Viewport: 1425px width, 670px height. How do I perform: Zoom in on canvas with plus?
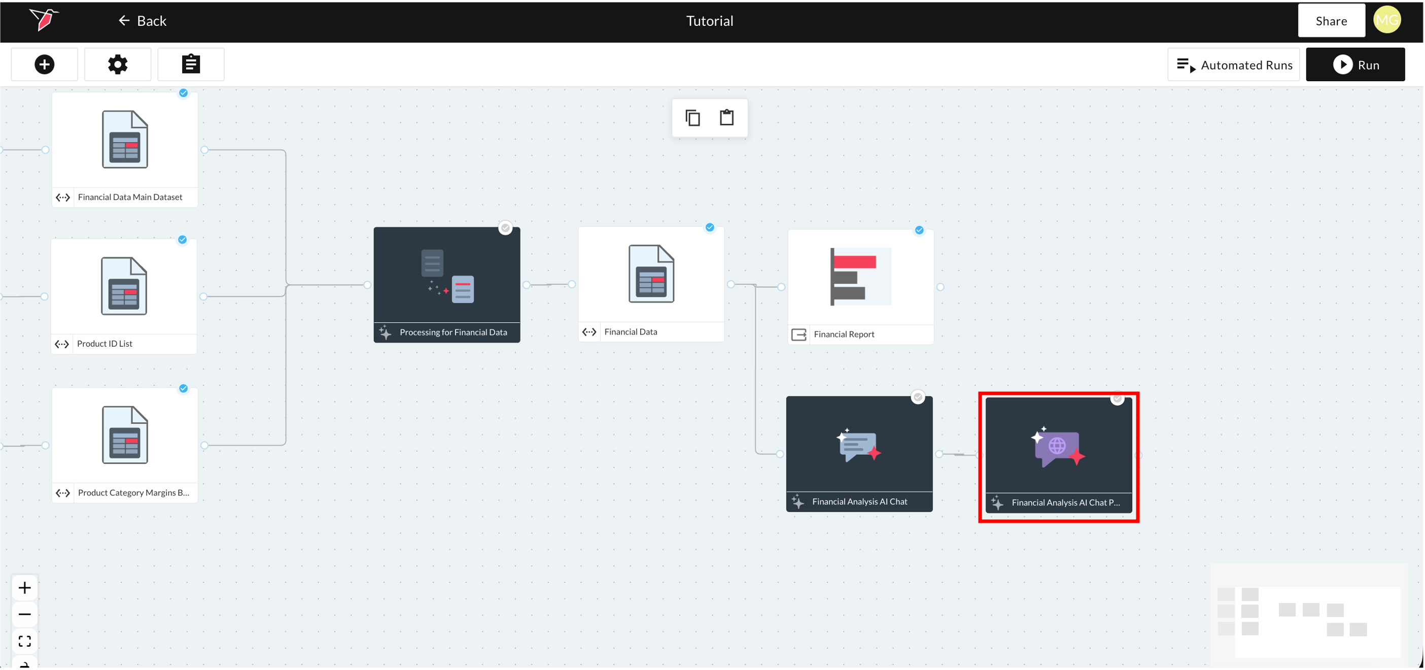(x=24, y=588)
